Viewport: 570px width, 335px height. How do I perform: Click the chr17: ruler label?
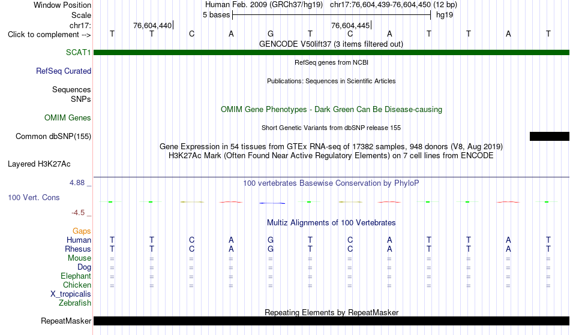80,25
